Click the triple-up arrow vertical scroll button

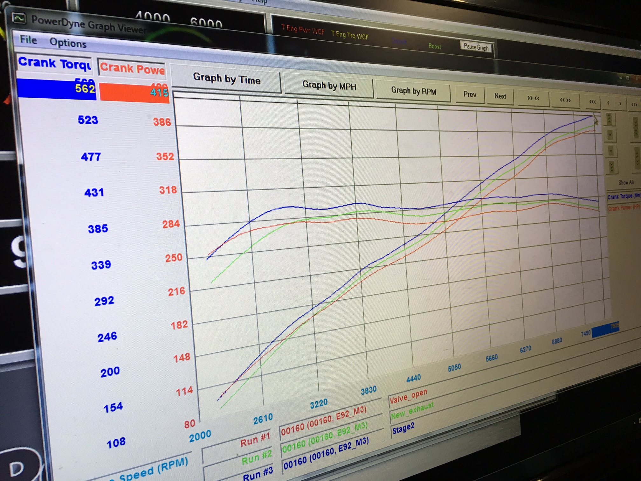609,120
